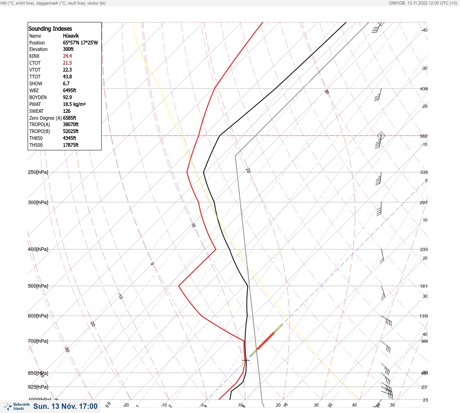This screenshot has height=413, width=460.
Task: Click the '233' label on the right axis
Action: [424, 250]
